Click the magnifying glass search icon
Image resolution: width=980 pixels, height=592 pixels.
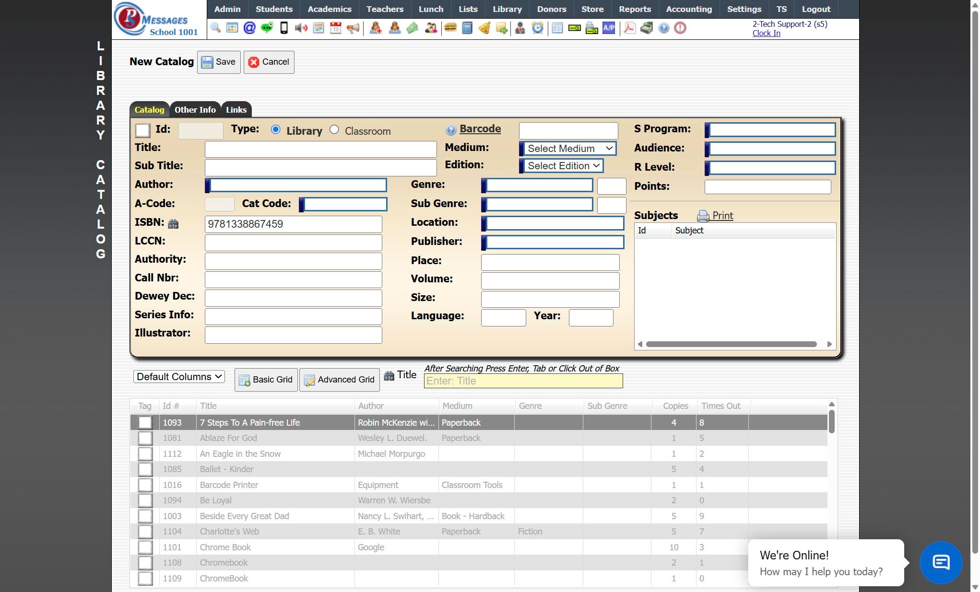click(215, 28)
